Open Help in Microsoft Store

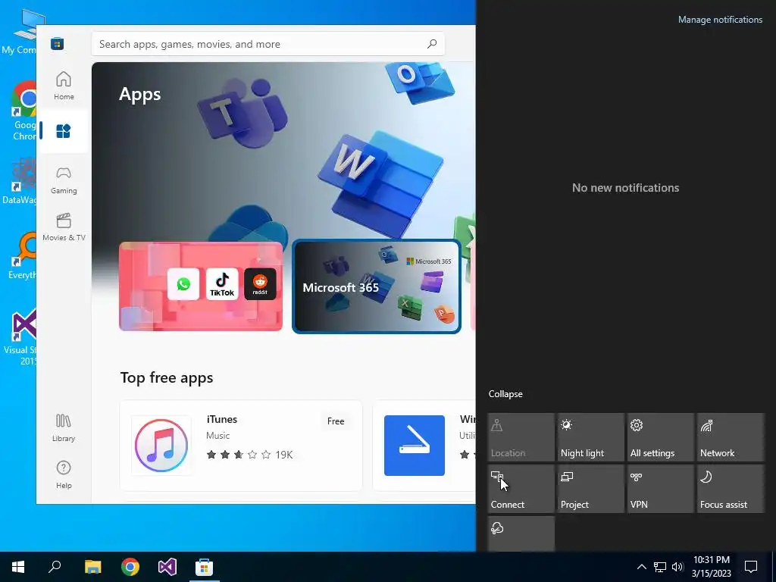tap(64, 474)
